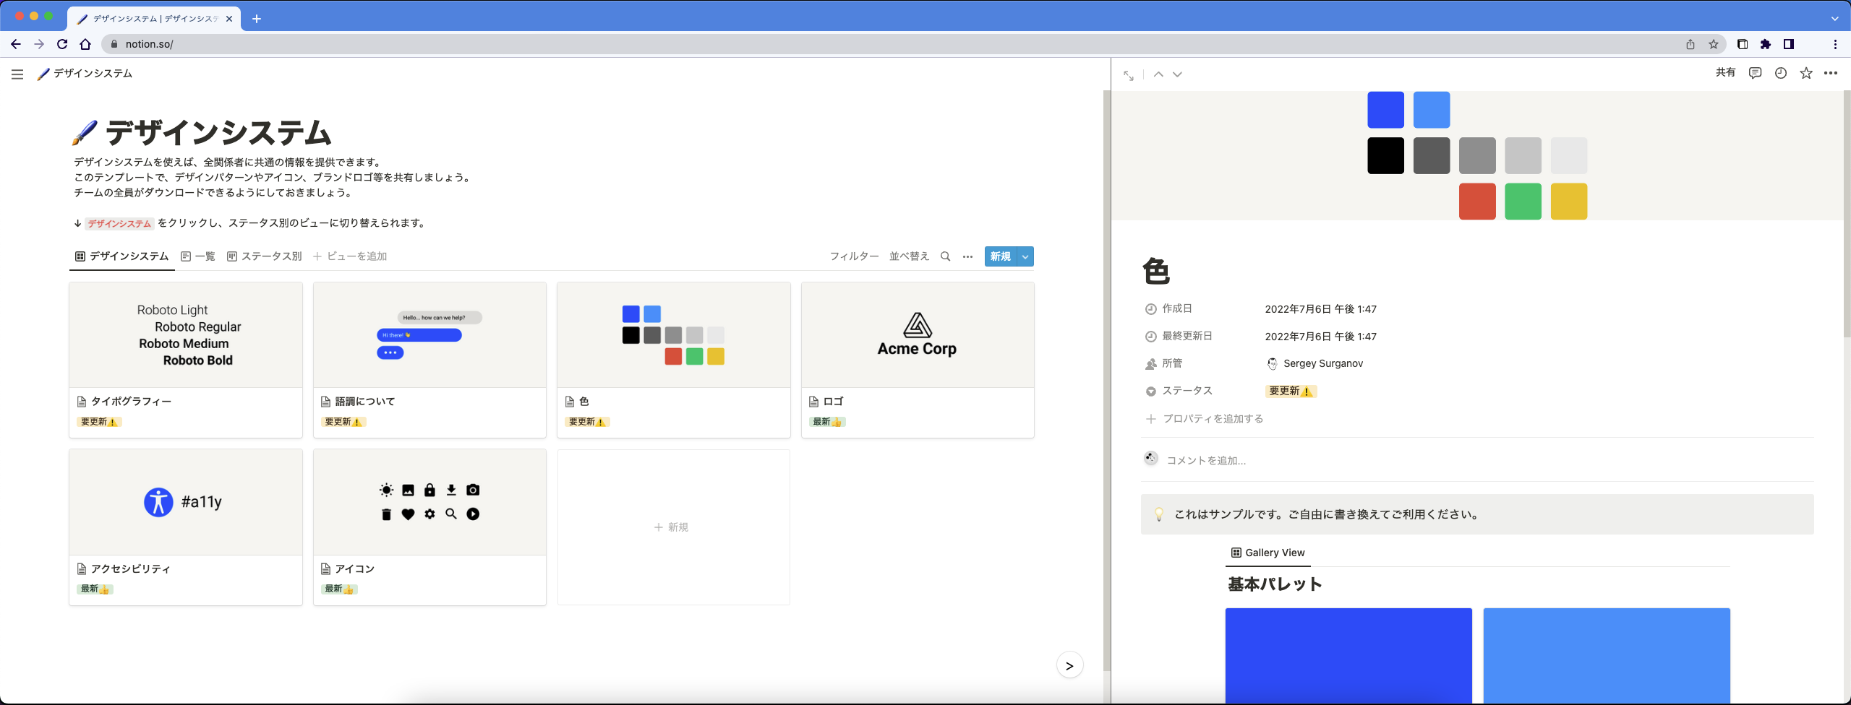Open the browser side panel
Screen dimensions: 1851x705
pos(1790,44)
